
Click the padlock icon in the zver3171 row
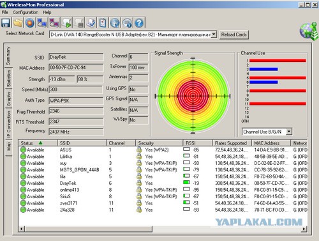139,203
